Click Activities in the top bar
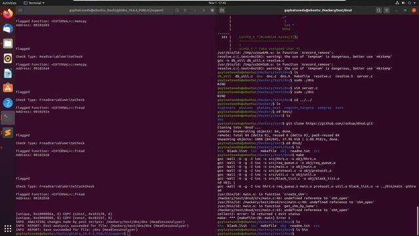The width and height of the screenshot is (419, 236). coord(9,3)
